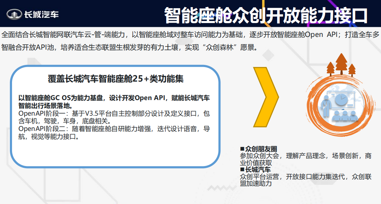Screen dimensions: 381x204
Task: Click the standing presenter figure icon
Action: [326, 106]
